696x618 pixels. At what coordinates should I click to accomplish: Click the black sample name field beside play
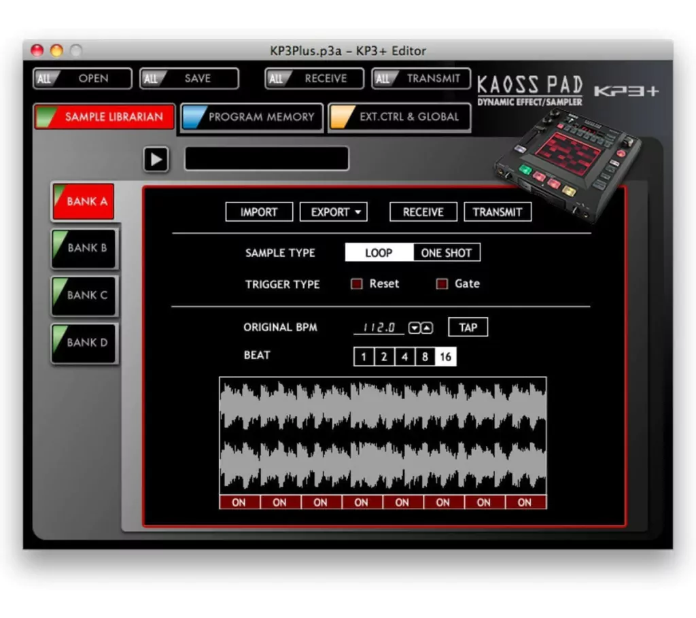[x=266, y=158]
